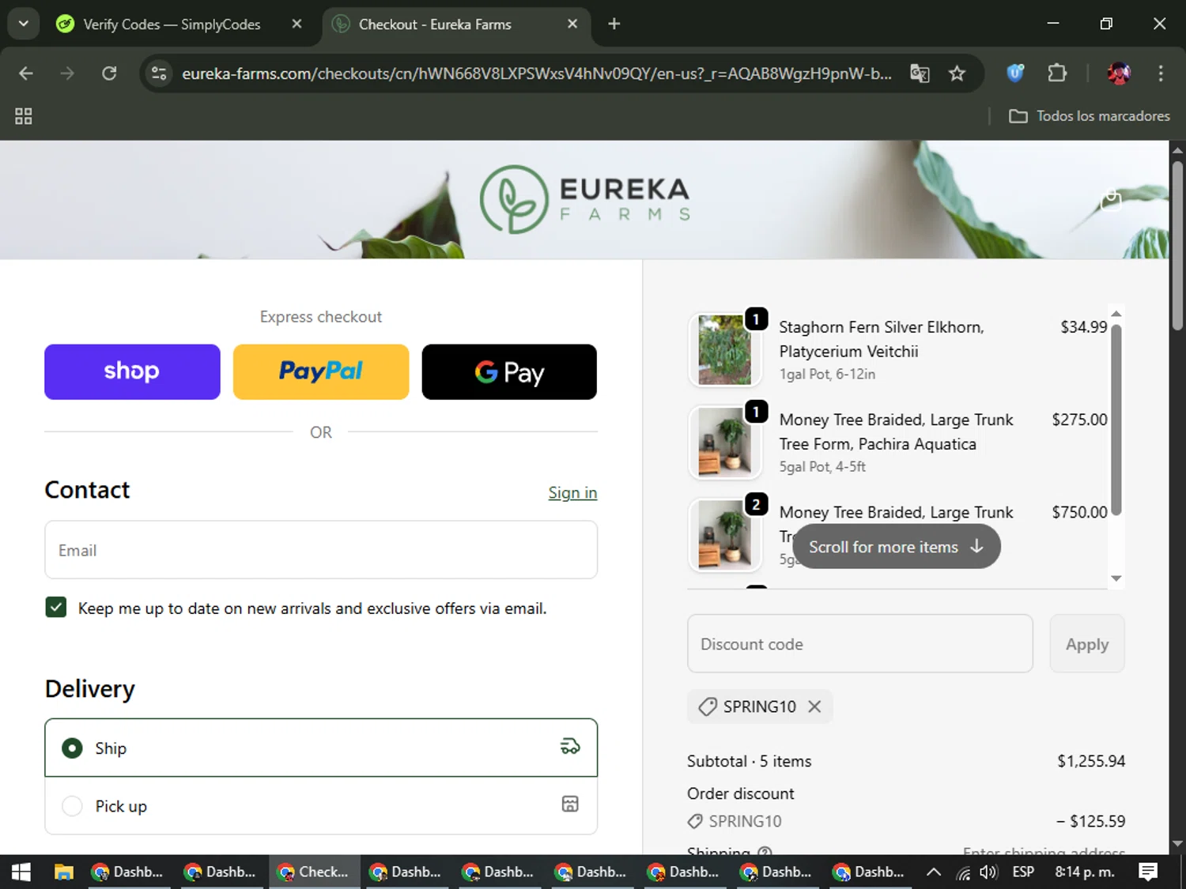Click Scroll for more items button
This screenshot has width=1186, height=889.
pyautogui.click(x=896, y=546)
